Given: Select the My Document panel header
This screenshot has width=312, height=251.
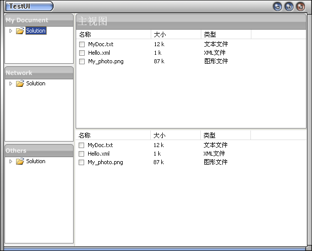Looking at the screenshot, I should click(x=39, y=20).
